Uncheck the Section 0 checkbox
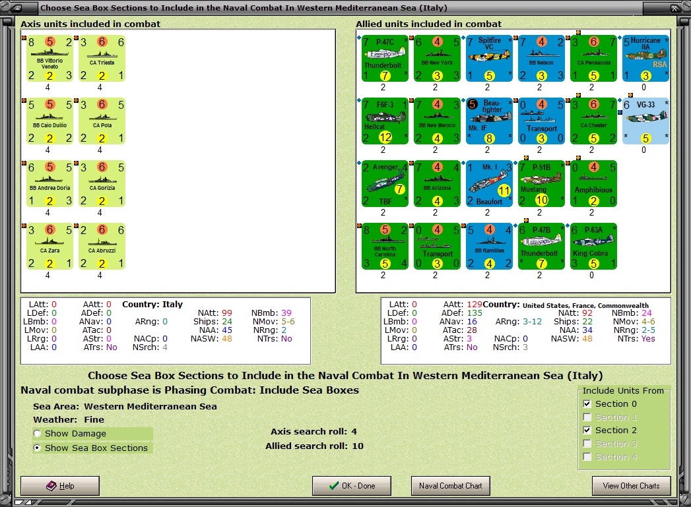The width and height of the screenshot is (691, 507). pos(587,403)
